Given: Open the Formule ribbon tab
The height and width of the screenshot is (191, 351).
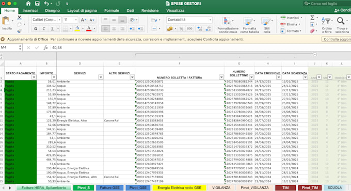Looking at the screenshot, I should (x=111, y=10).
